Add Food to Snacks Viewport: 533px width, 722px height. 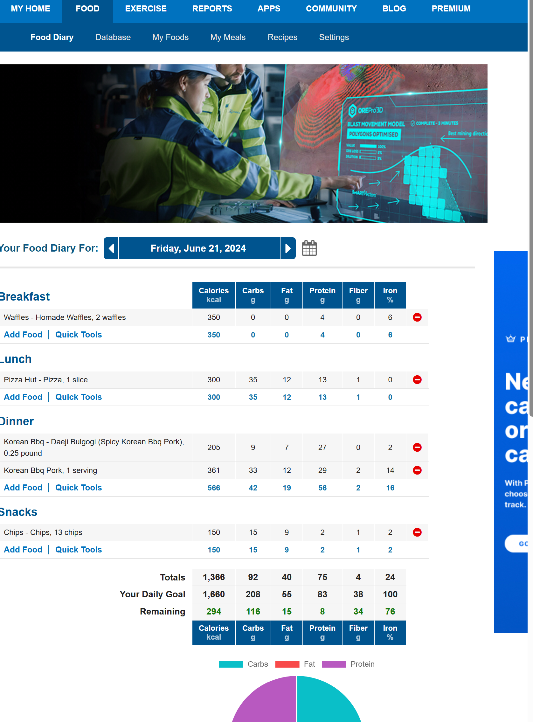tap(23, 549)
